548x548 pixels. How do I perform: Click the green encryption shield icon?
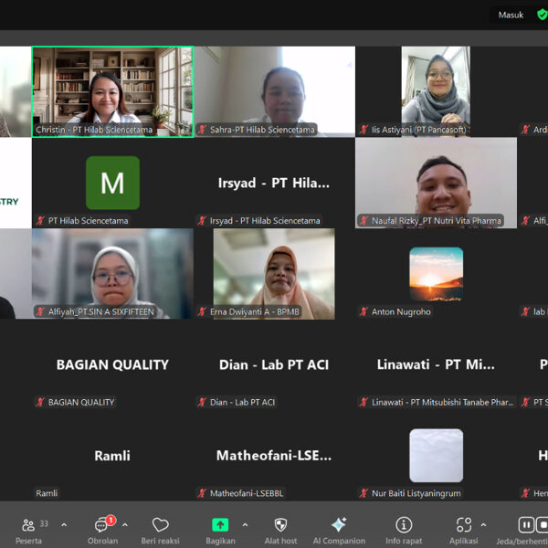pyautogui.click(x=542, y=15)
